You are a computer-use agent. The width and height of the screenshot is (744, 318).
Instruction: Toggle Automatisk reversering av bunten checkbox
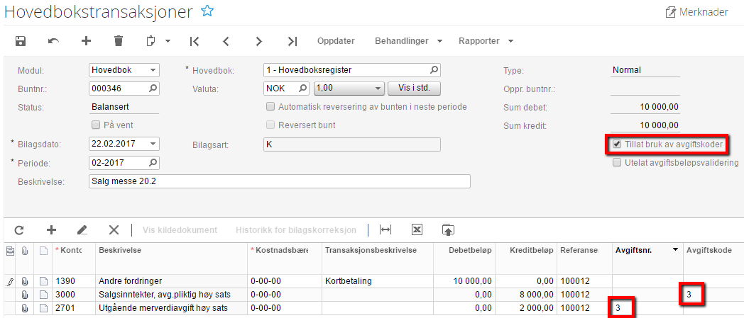click(x=270, y=107)
